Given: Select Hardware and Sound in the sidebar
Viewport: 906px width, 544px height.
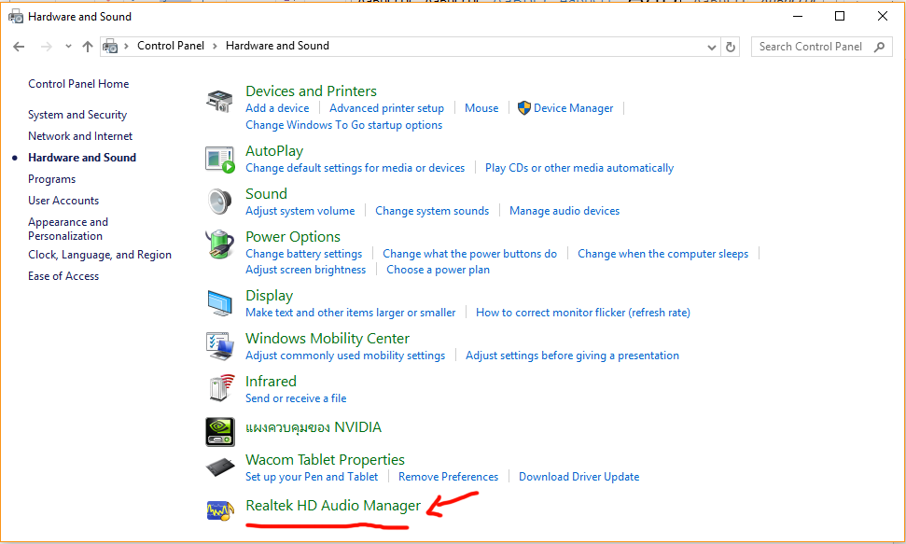Looking at the screenshot, I should pyautogui.click(x=82, y=158).
